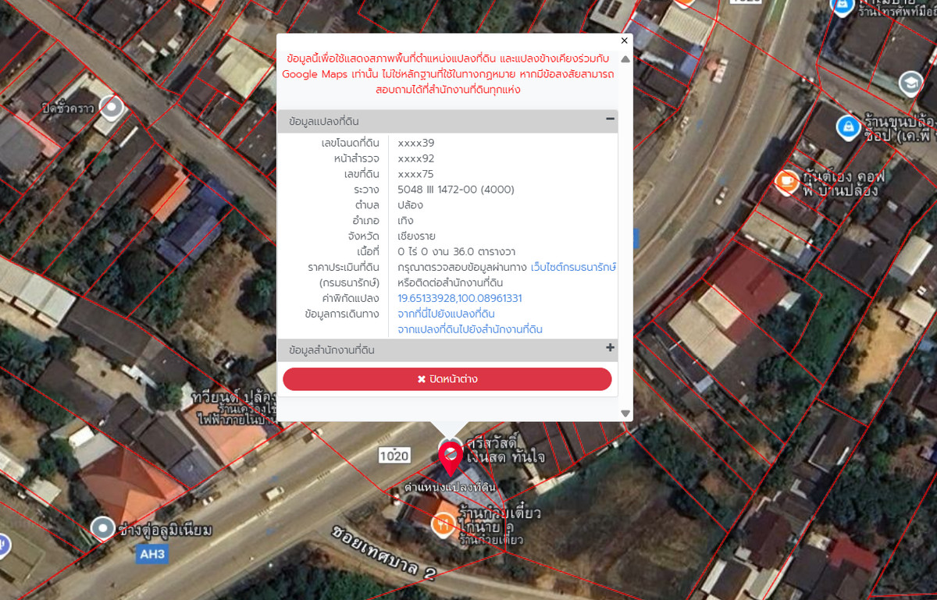Image resolution: width=937 pixels, height=600 pixels.
Task: Collapse the ข้อมูลแปลงที่ดิน section with minus
Action: click(610, 119)
